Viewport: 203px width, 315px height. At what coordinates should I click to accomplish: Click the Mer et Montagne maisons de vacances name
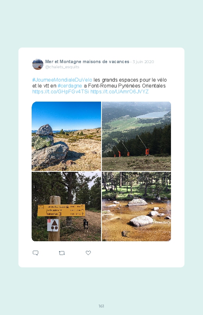87,62
